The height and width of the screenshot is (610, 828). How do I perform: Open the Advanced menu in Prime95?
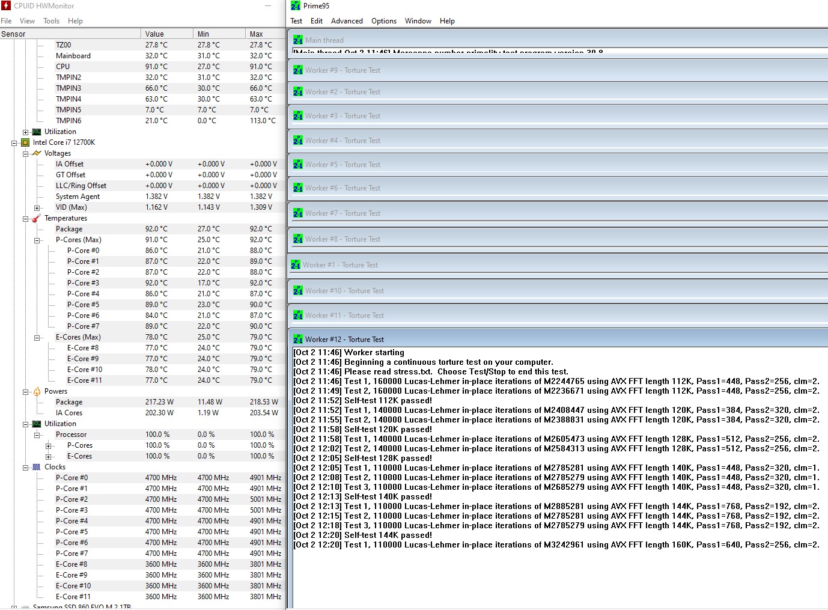(x=347, y=21)
